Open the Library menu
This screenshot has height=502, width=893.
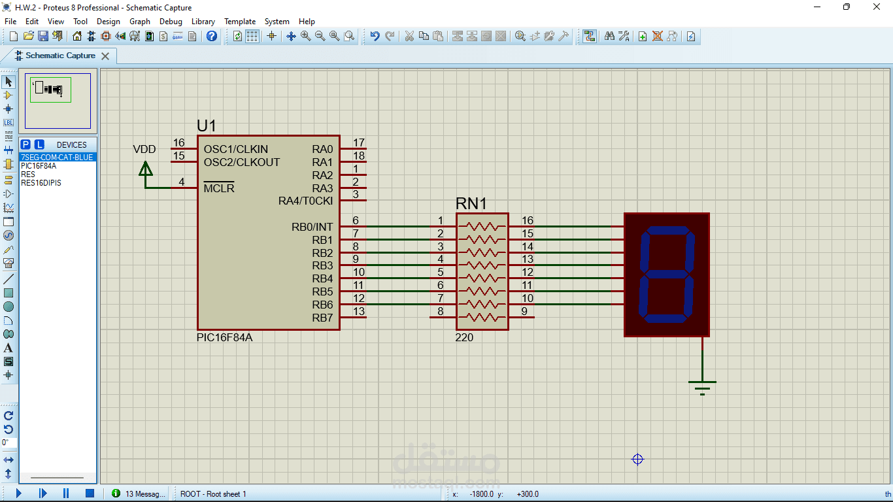coord(203,22)
